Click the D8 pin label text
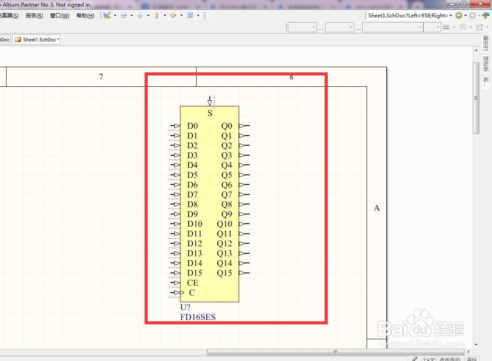The height and width of the screenshot is (361, 492). pos(192,204)
